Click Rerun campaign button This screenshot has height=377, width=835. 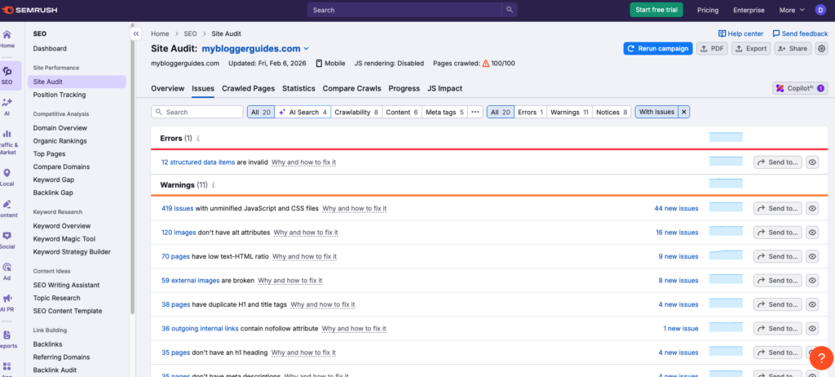(x=658, y=48)
